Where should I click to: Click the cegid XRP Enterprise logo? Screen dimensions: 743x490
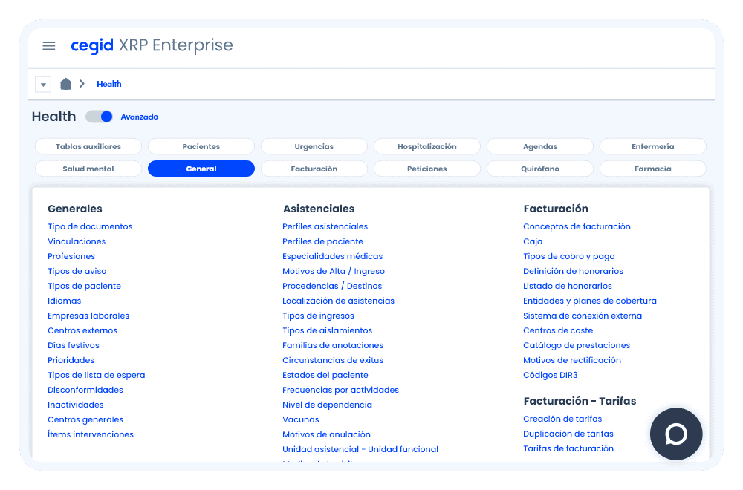coord(152,45)
